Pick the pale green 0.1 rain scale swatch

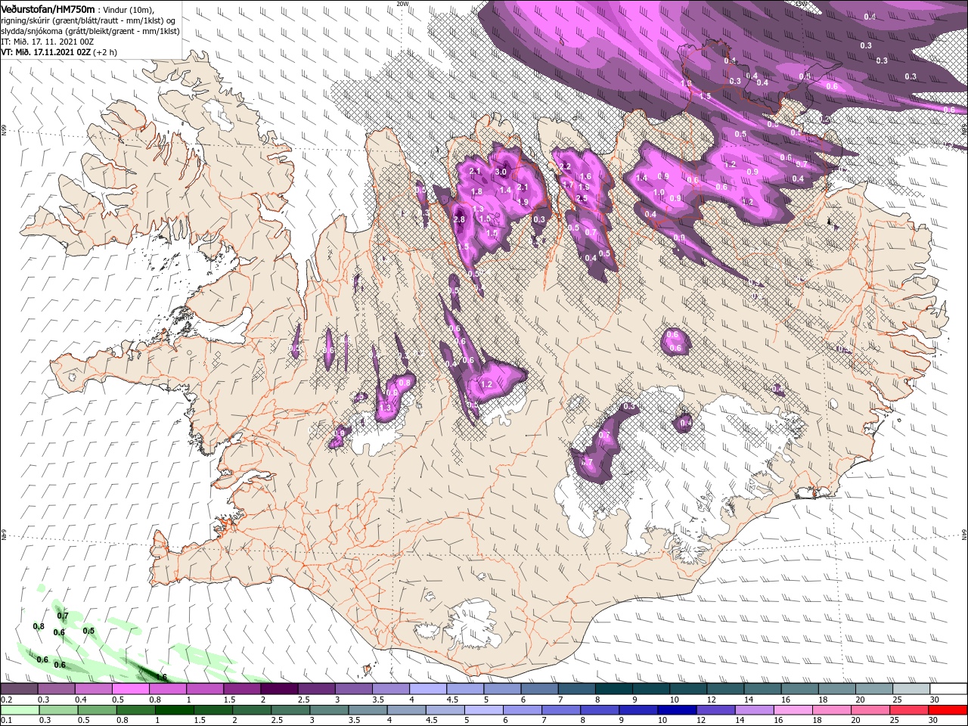(x=19, y=709)
